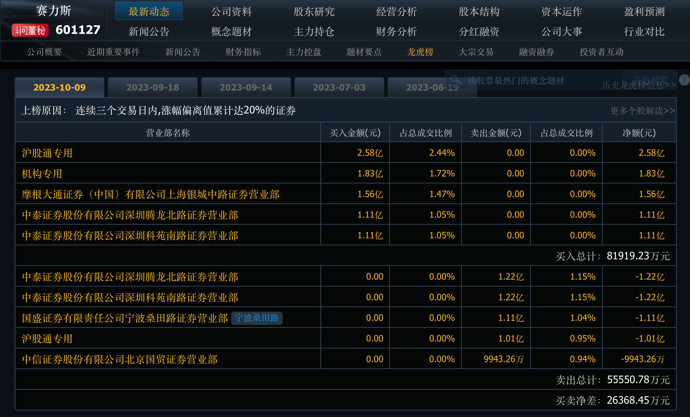
Task: Click the blue 宁波桑田路 tag
Action: click(x=257, y=318)
